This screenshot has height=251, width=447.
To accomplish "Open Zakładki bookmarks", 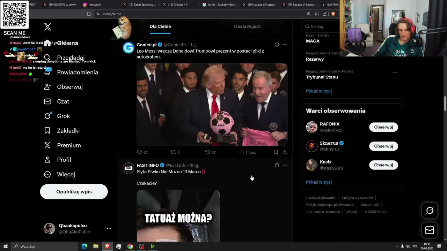I will coord(62,131).
